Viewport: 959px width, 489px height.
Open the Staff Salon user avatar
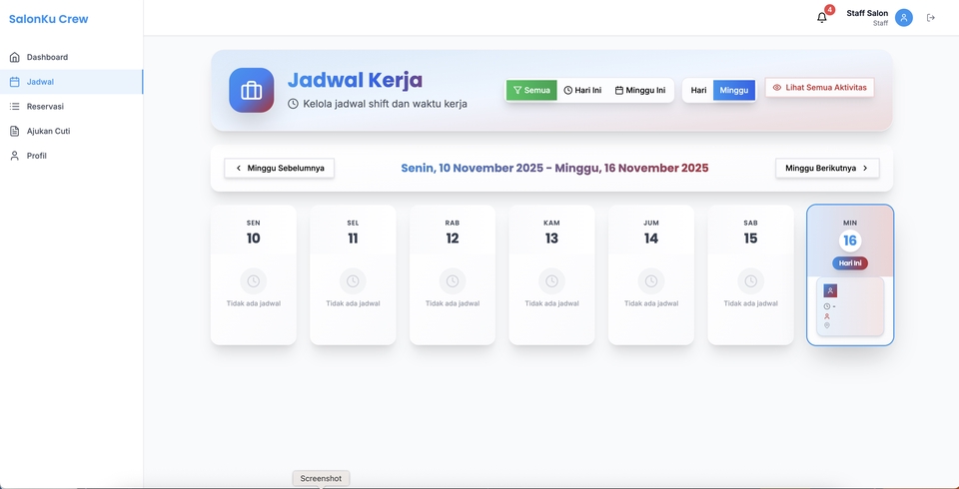[x=903, y=18]
